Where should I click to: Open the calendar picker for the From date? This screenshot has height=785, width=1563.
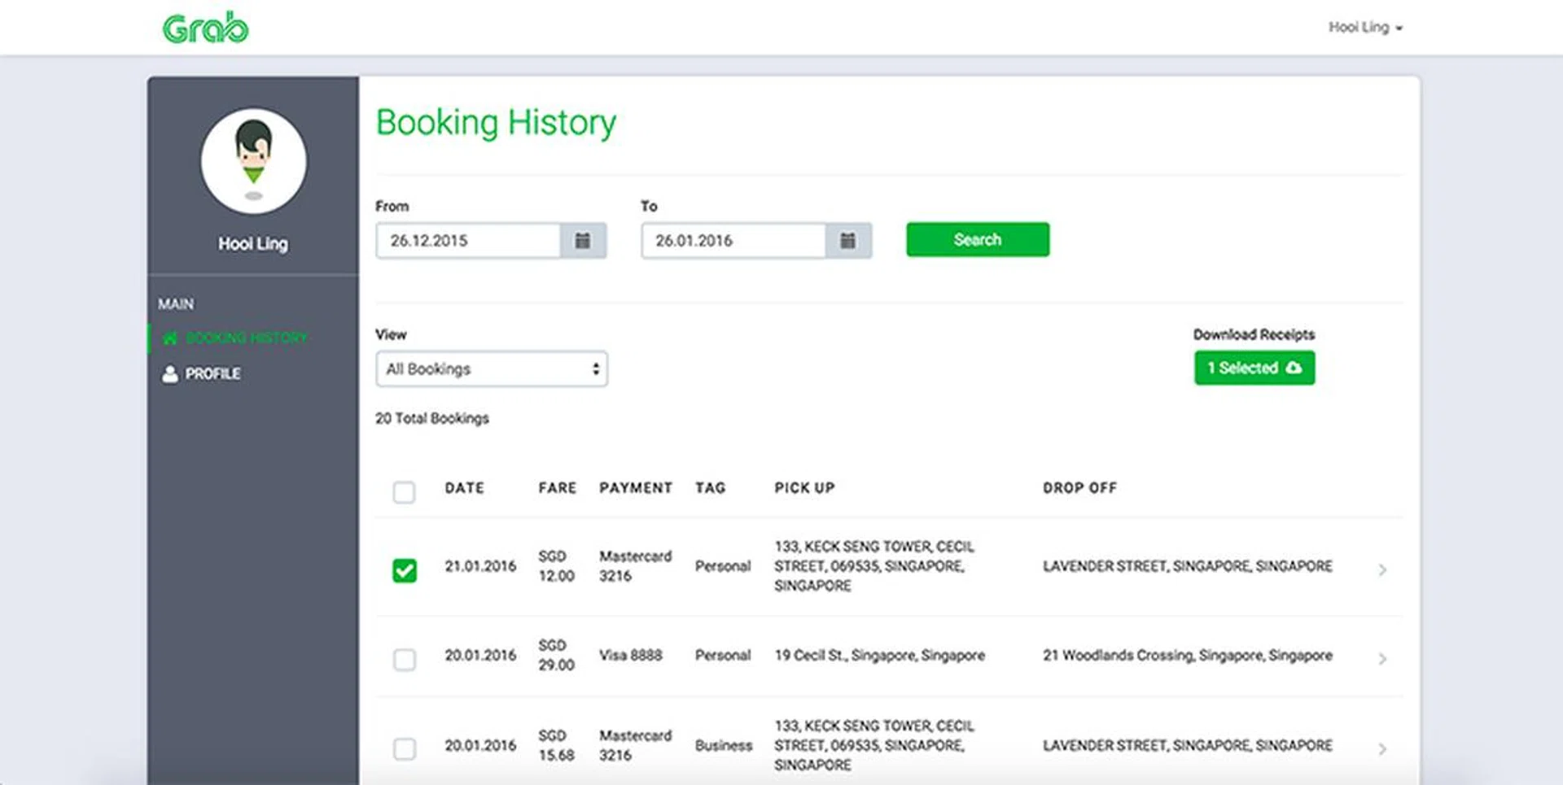pos(583,240)
